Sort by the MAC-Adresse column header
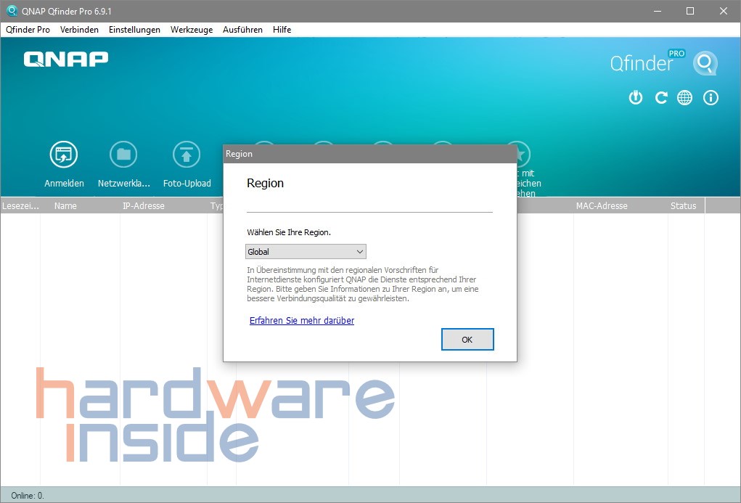 pyautogui.click(x=621, y=205)
